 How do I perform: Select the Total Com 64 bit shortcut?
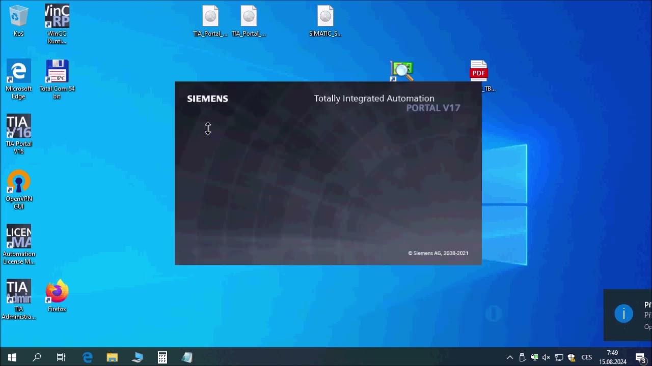(x=57, y=79)
